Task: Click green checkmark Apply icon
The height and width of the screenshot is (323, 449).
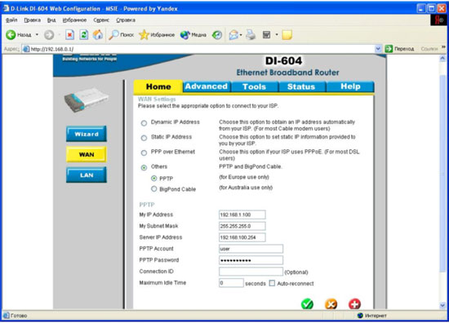Action: click(307, 303)
